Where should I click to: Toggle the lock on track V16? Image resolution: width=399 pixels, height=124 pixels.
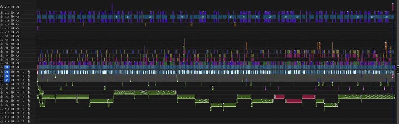tap(2, 7)
